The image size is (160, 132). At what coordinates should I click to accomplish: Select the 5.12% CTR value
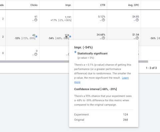click(x=102, y=17)
